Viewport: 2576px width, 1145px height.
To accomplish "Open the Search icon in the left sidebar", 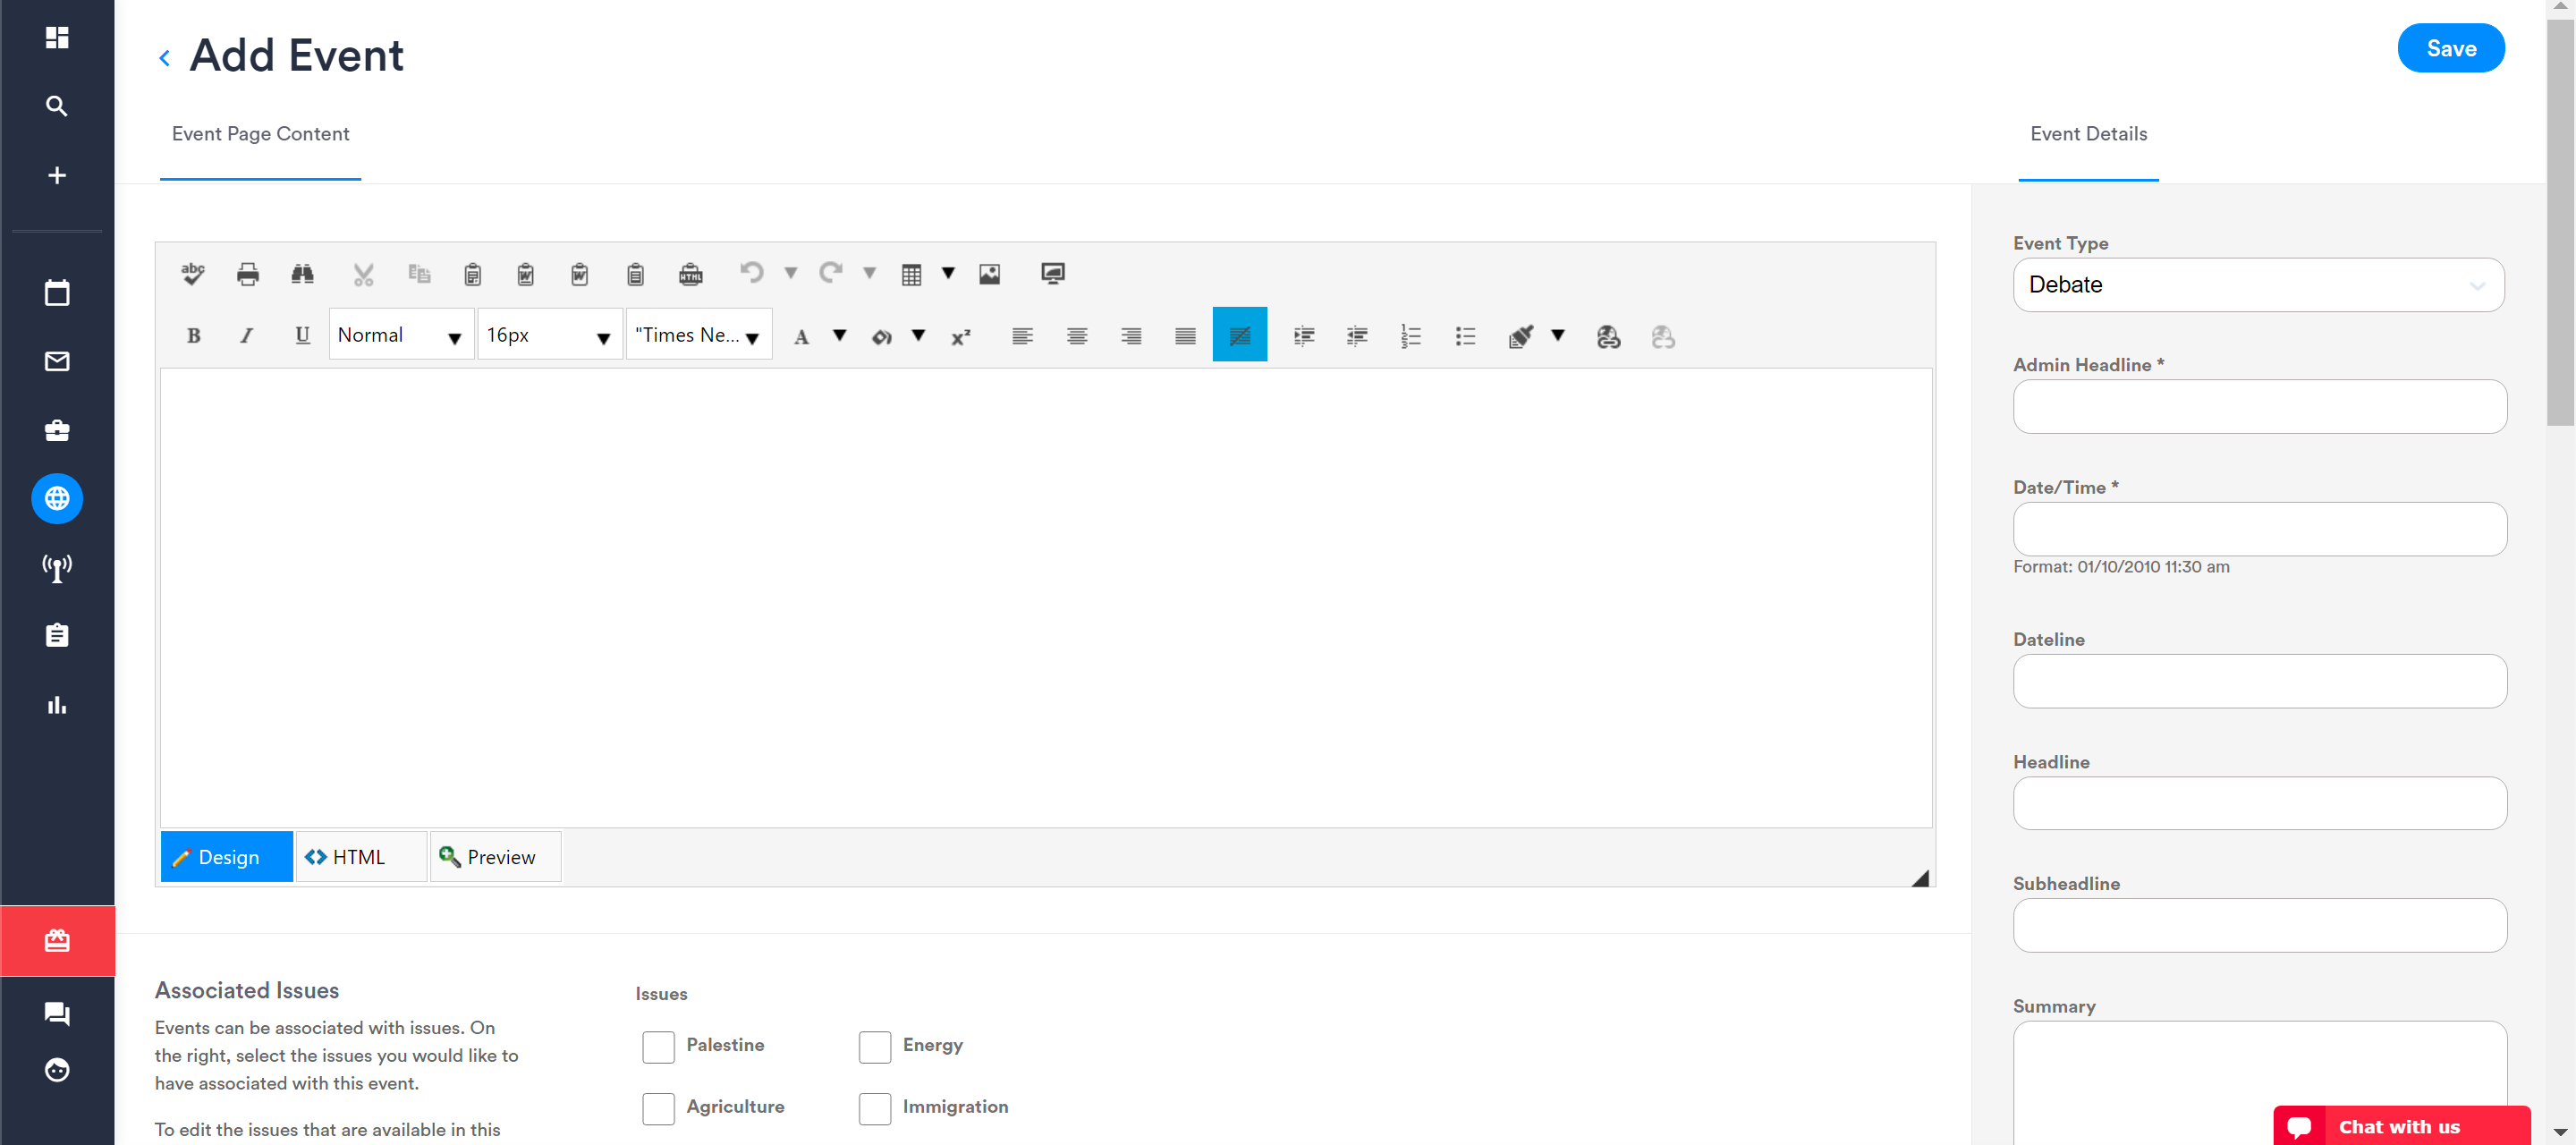I will [x=57, y=105].
